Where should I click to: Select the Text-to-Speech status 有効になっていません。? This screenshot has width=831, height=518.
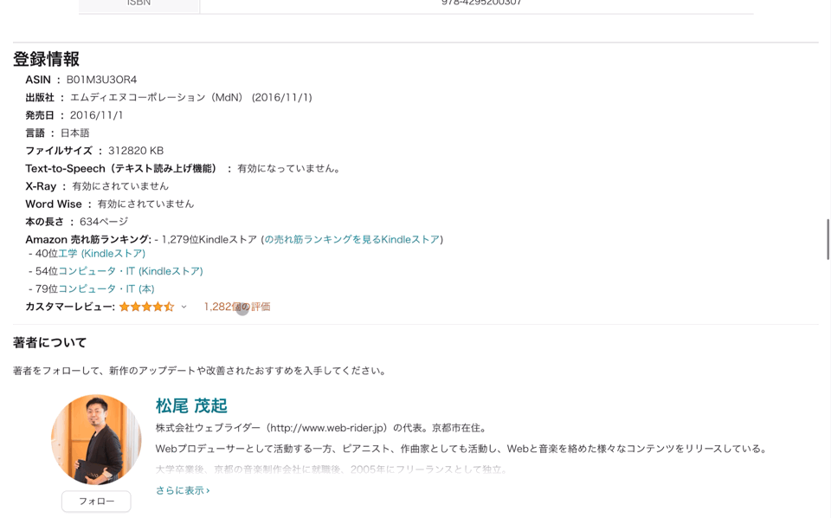point(289,169)
